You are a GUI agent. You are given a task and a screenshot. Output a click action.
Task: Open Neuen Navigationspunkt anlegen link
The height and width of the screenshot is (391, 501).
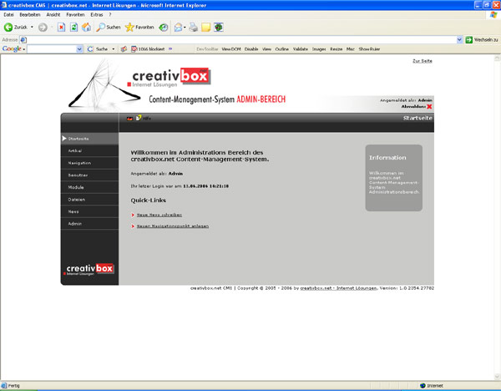pos(173,226)
